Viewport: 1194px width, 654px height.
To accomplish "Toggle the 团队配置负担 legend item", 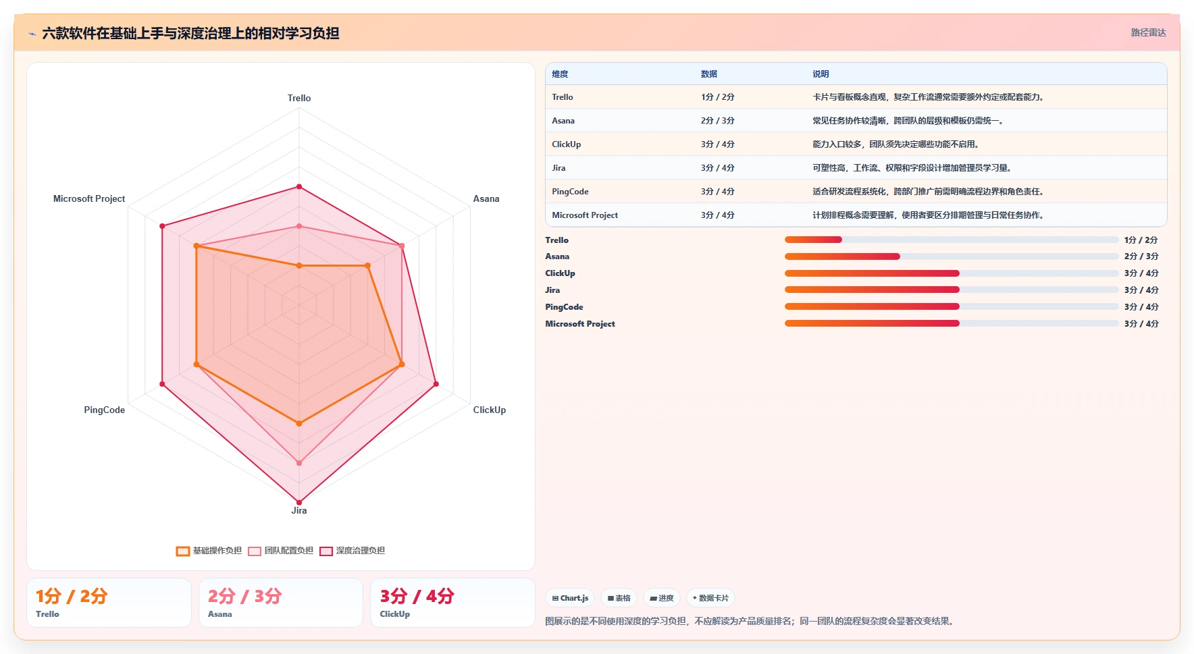I will [280, 551].
